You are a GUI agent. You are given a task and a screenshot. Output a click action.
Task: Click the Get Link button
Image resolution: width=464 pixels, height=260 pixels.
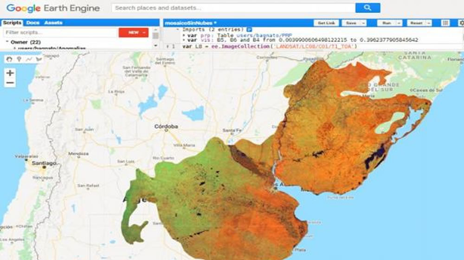pyautogui.click(x=326, y=23)
